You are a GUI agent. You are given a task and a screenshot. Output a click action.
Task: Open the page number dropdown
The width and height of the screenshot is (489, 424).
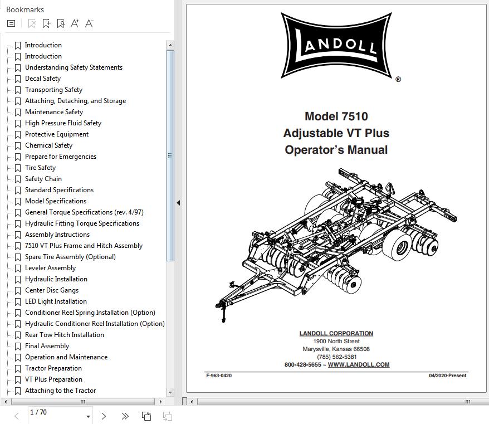(88, 417)
